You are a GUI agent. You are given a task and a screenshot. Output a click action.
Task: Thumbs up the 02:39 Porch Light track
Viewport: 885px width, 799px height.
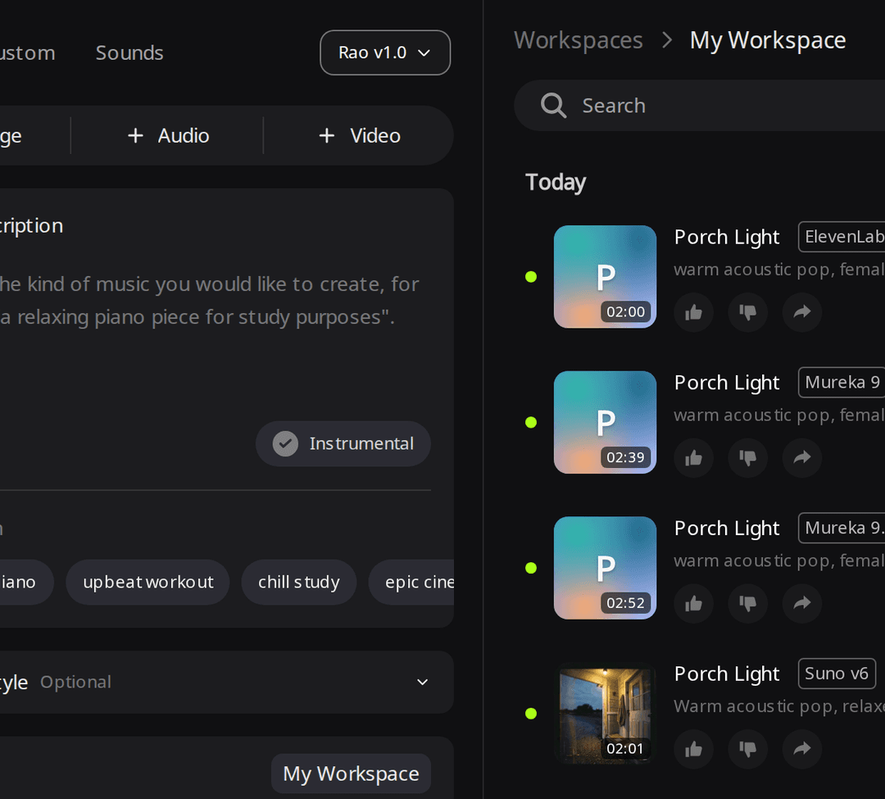(x=694, y=457)
